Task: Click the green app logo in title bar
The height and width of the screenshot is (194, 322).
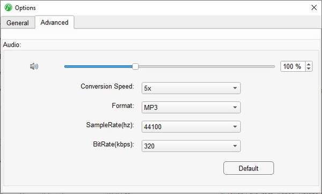Action: point(9,8)
